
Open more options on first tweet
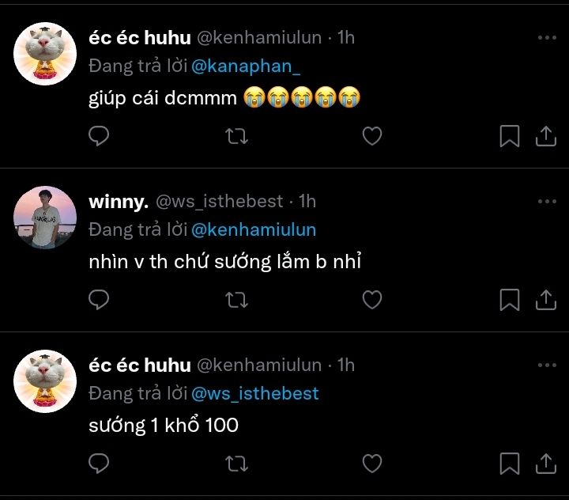click(x=547, y=37)
